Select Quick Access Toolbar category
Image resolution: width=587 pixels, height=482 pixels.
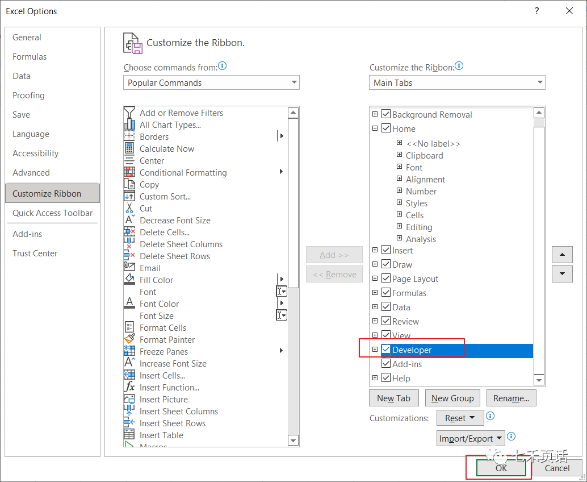pyautogui.click(x=52, y=213)
